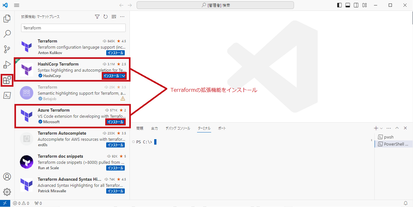The image size is (413, 207).
Task: Install Terraform doc snippets extension
Action: tap(115, 168)
